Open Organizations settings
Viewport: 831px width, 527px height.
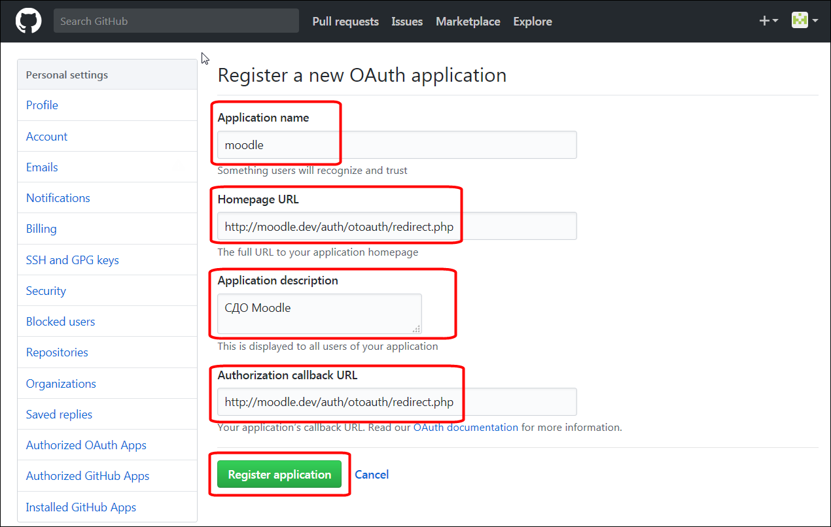tap(107, 384)
